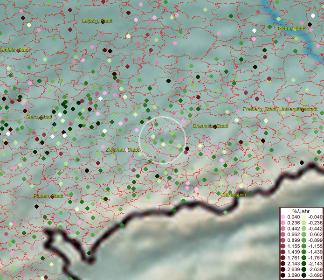Click the Riesa, Stadt map label
Screen dimensions: 324x280
[291, 28]
